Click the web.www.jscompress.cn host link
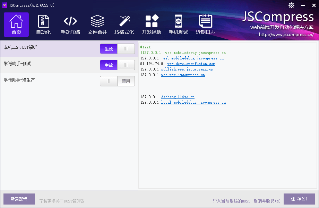 point(183,75)
